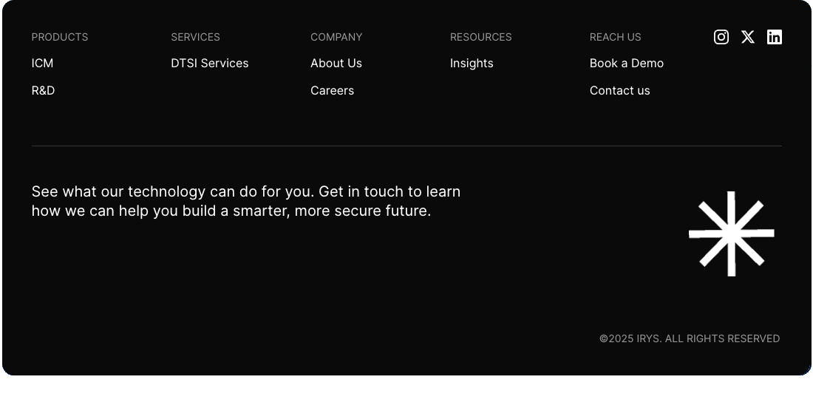Visit the About Us link

pyautogui.click(x=336, y=64)
